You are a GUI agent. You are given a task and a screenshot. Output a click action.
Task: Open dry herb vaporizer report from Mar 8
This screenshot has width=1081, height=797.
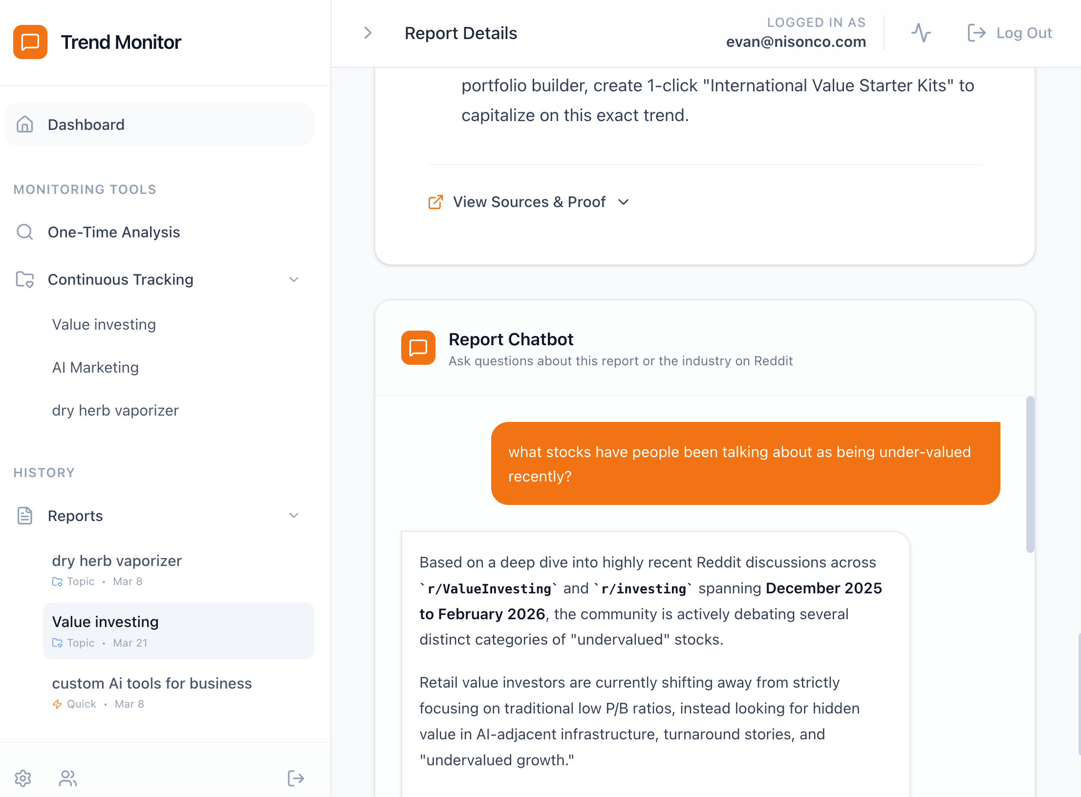[x=178, y=569]
